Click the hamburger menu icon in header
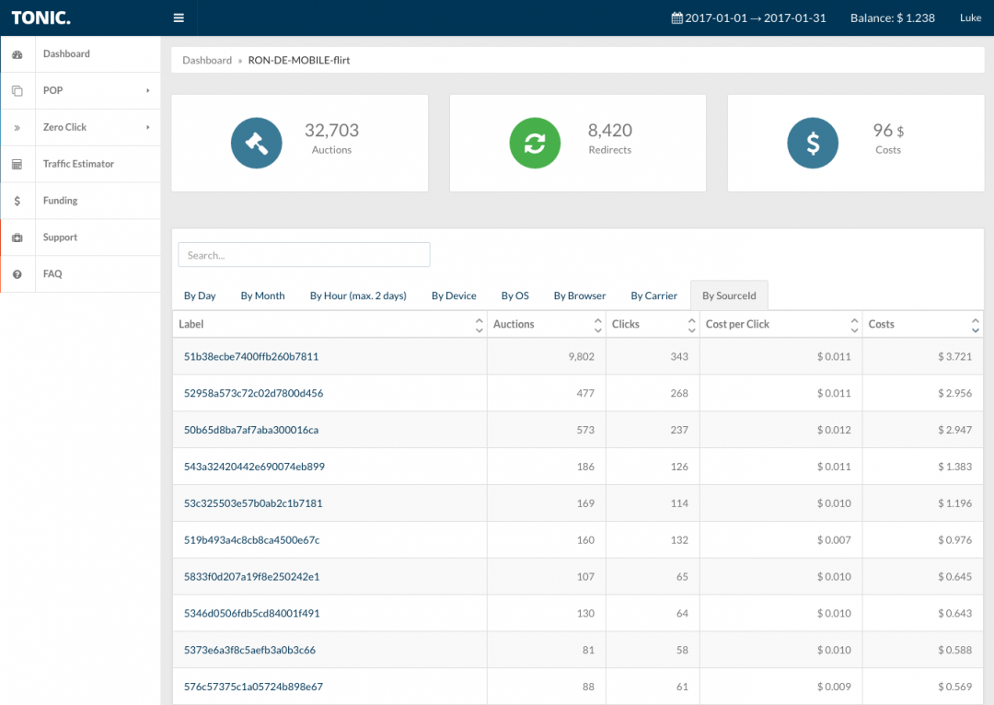The height and width of the screenshot is (705, 994). (179, 17)
